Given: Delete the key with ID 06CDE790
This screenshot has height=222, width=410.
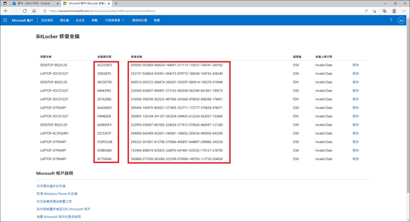Looking at the screenshot, I should [x=356, y=82].
